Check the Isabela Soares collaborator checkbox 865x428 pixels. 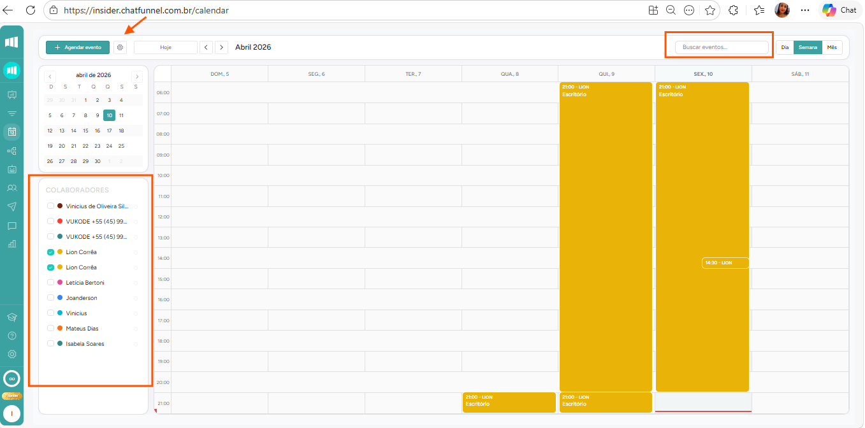point(50,344)
